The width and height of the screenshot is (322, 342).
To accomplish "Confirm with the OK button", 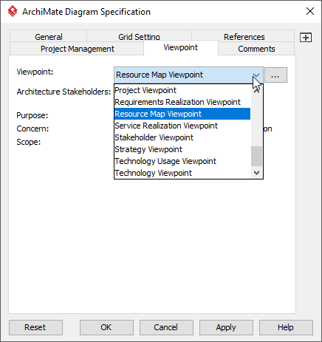I will tap(106, 327).
